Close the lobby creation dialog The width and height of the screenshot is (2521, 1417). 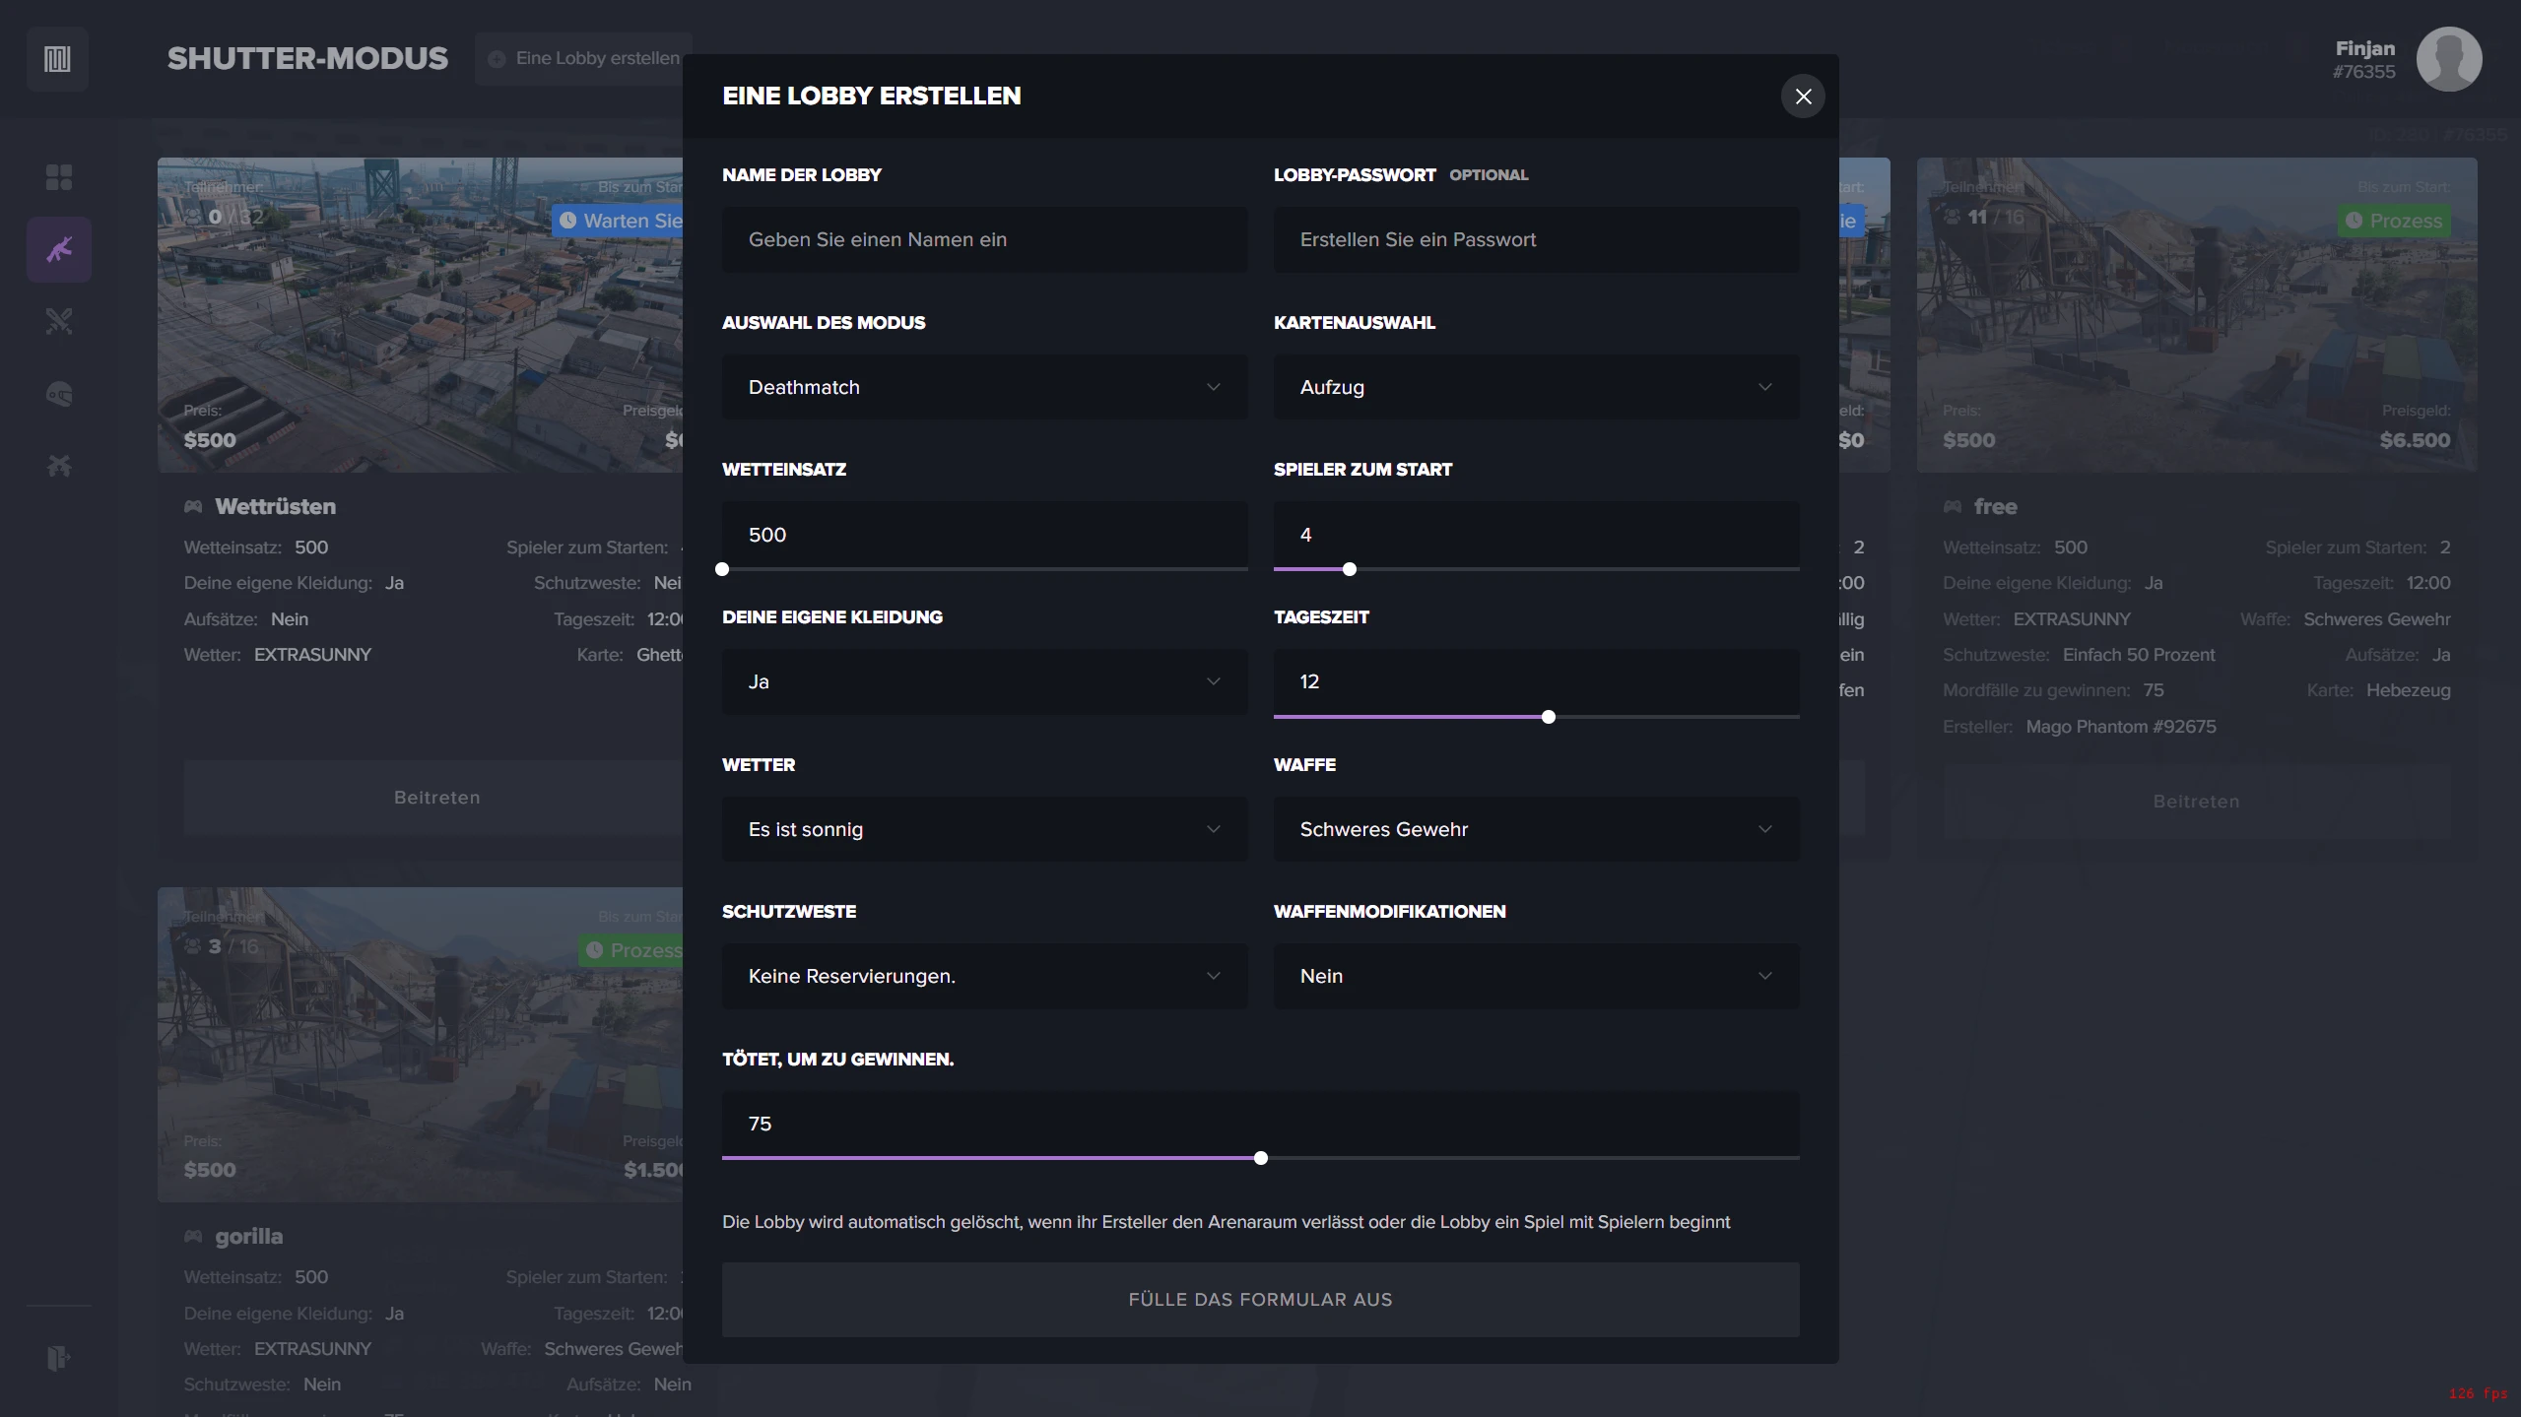pos(1803,97)
